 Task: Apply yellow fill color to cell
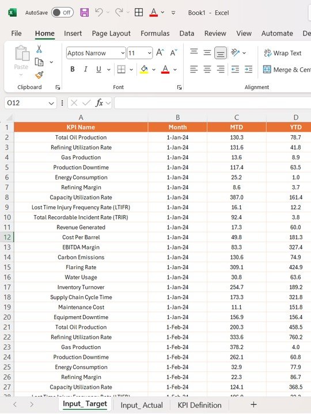(144, 70)
